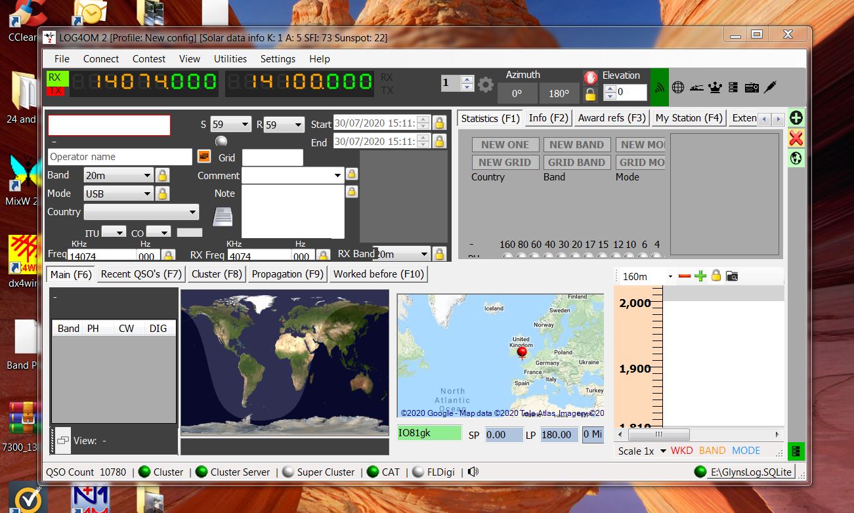
Task: Open the Scale 1x dropdown
Action: pos(663,451)
